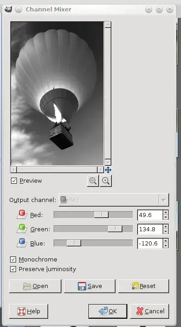Image resolution: width=181 pixels, height=327 pixels.
Task: Increase Red value with up arrow
Action: click(165, 213)
